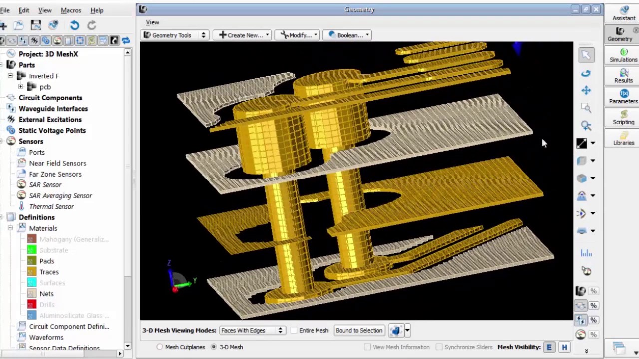Open the File menu

[5, 10]
